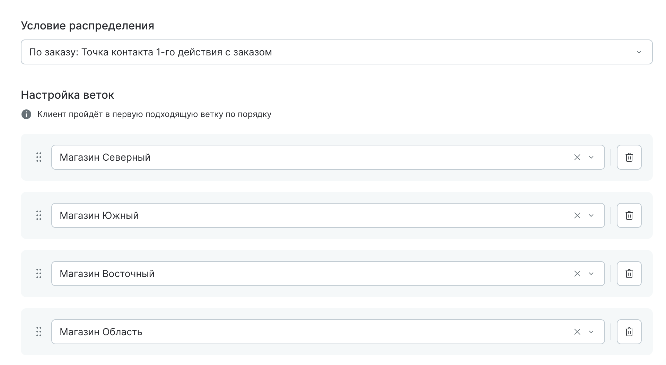This screenshot has height=365, width=666.
Task: Click drag handle of Магазин Область row
Action: coord(39,332)
